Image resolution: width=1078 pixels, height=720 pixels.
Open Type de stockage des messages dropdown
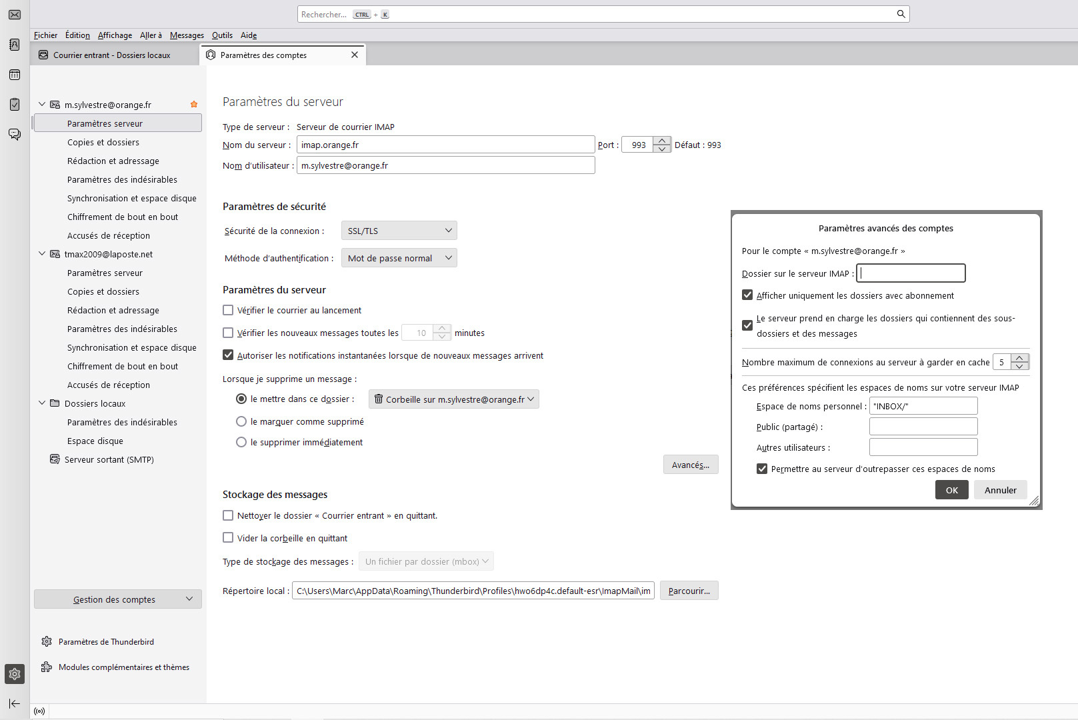pos(426,561)
